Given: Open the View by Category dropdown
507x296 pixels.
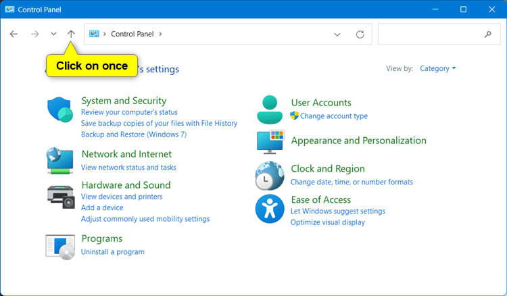Looking at the screenshot, I should coord(437,68).
